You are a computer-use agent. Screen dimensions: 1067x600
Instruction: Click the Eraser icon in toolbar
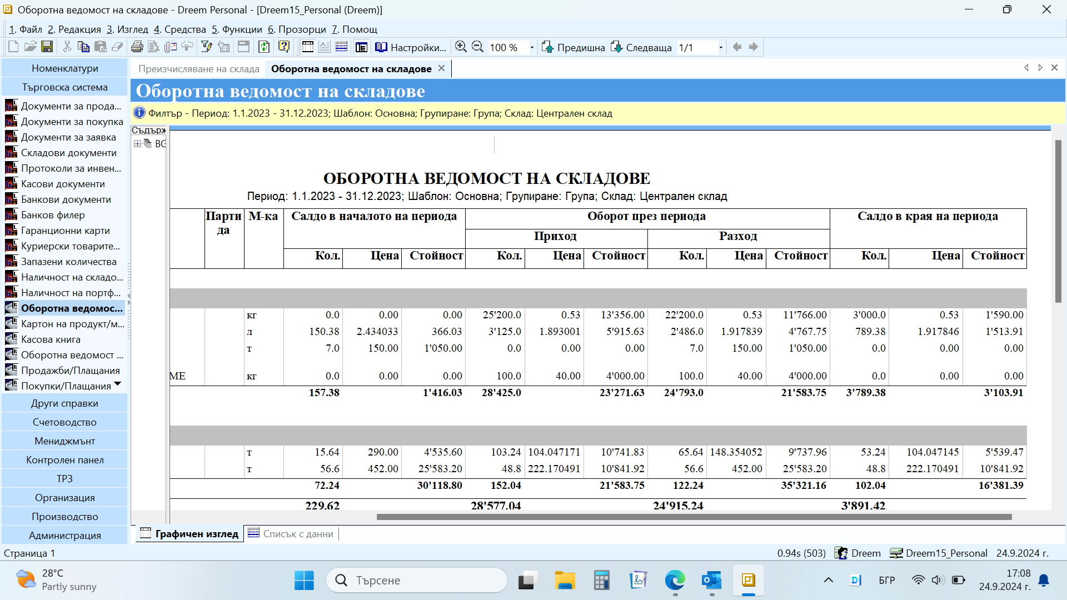117,47
